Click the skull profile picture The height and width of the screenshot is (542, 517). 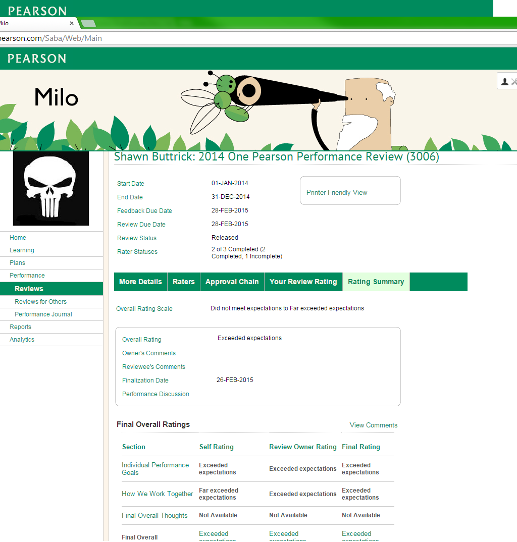pyautogui.click(x=51, y=188)
